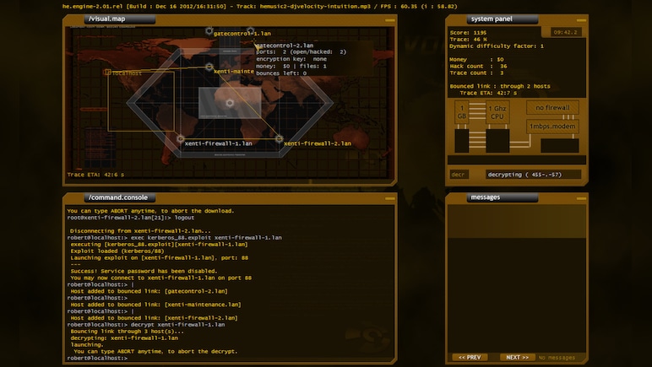Select the xenti-firewall-2.lan node icon

[x=279, y=138]
